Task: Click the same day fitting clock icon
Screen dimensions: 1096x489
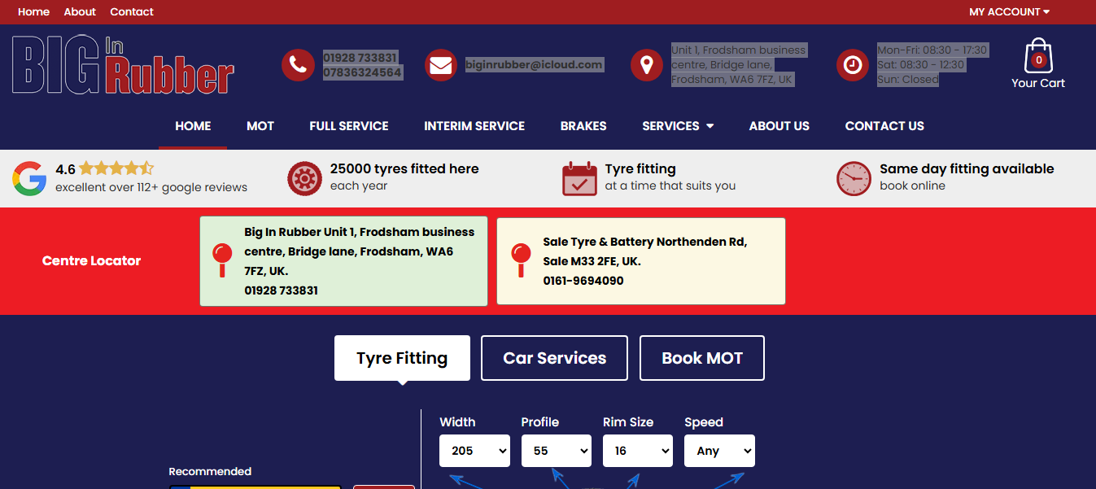Action: click(854, 178)
